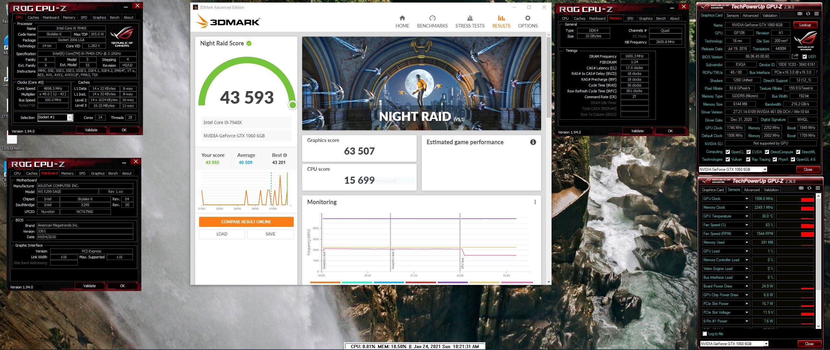Toggle the DirectML checkbox
The width and height of the screenshot is (830, 350).
point(798,152)
